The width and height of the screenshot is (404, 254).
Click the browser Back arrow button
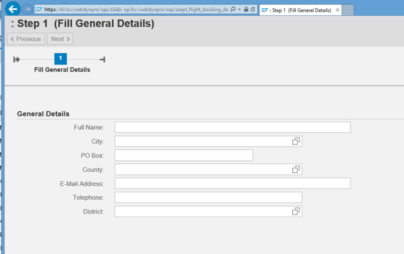pyautogui.click(x=13, y=9)
